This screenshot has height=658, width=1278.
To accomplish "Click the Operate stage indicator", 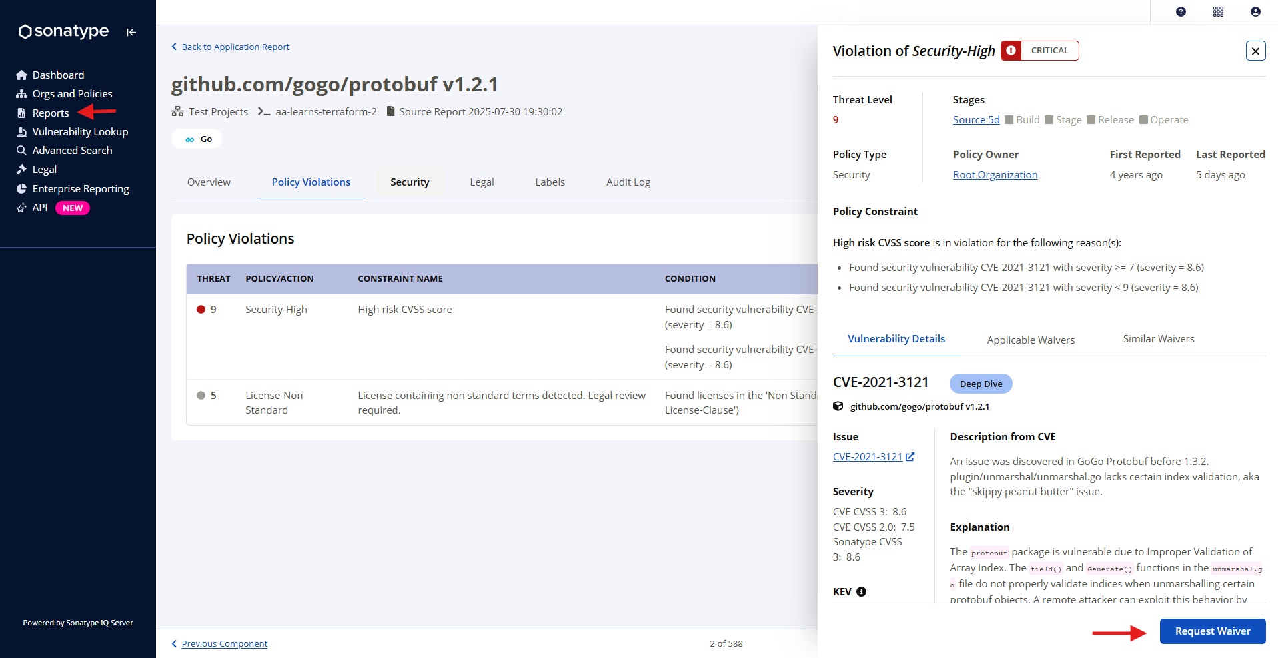I will point(1164,120).
